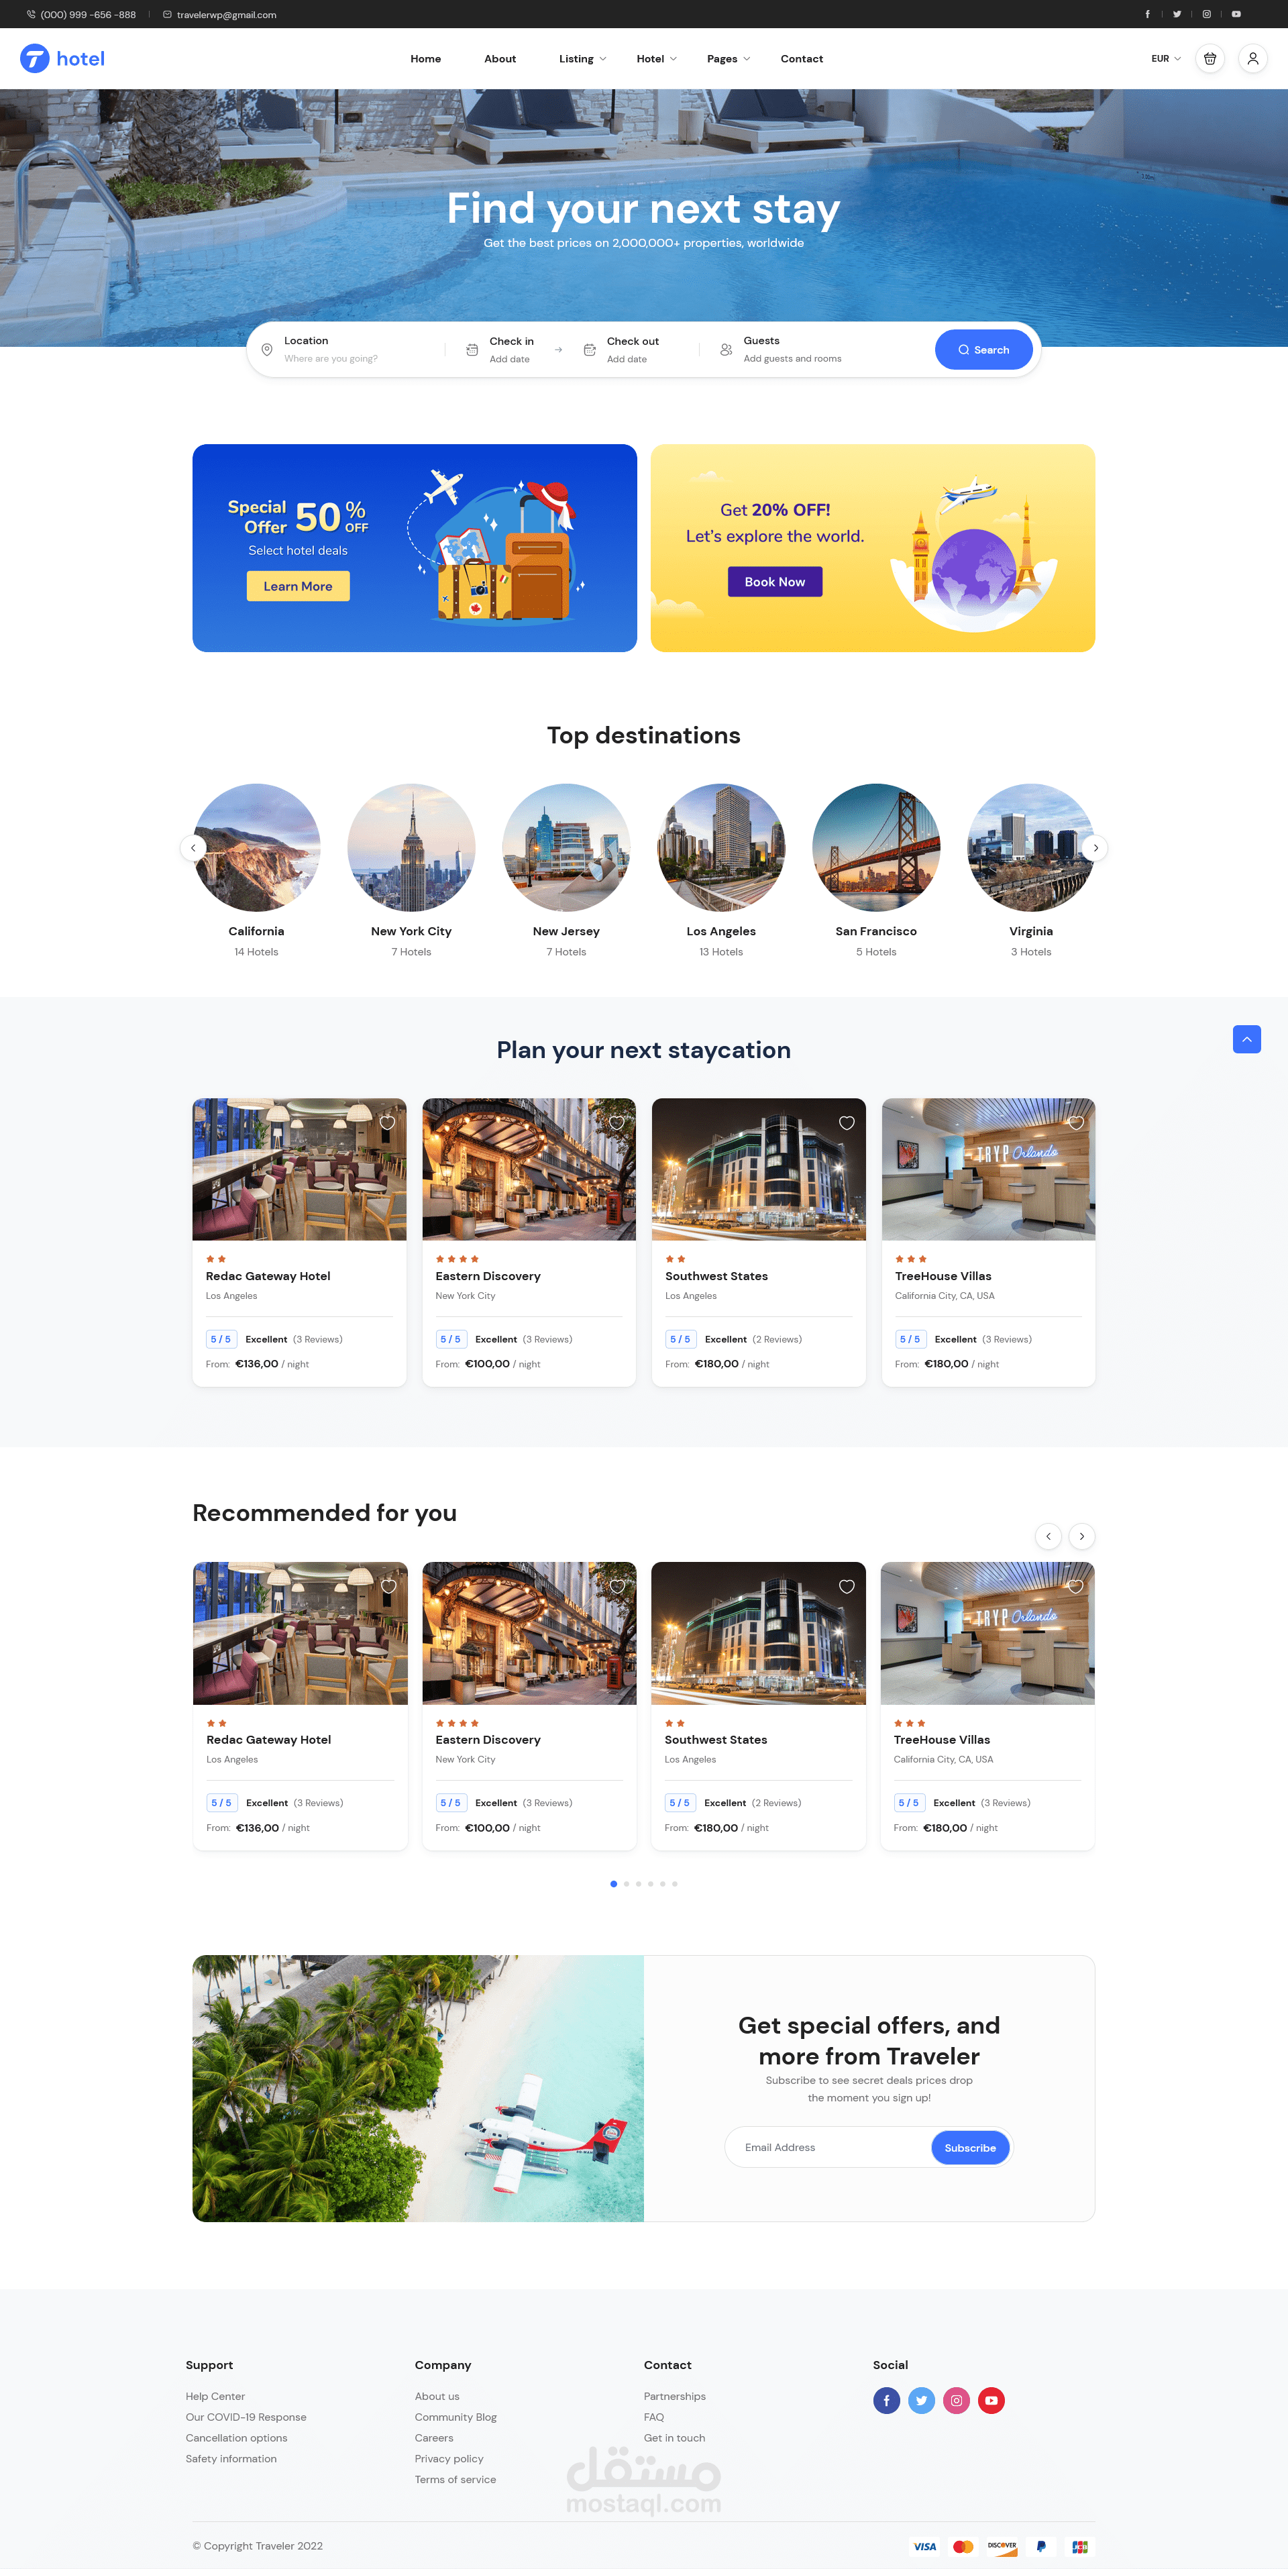Click Twitter icon in top bar
The image size is (1288, 2569).
click(1177, 14)
